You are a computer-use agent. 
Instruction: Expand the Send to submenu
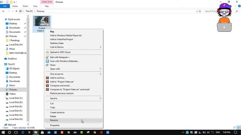tap(73, 98)
